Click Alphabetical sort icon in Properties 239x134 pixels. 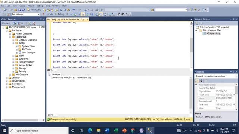tap(201, 81)
